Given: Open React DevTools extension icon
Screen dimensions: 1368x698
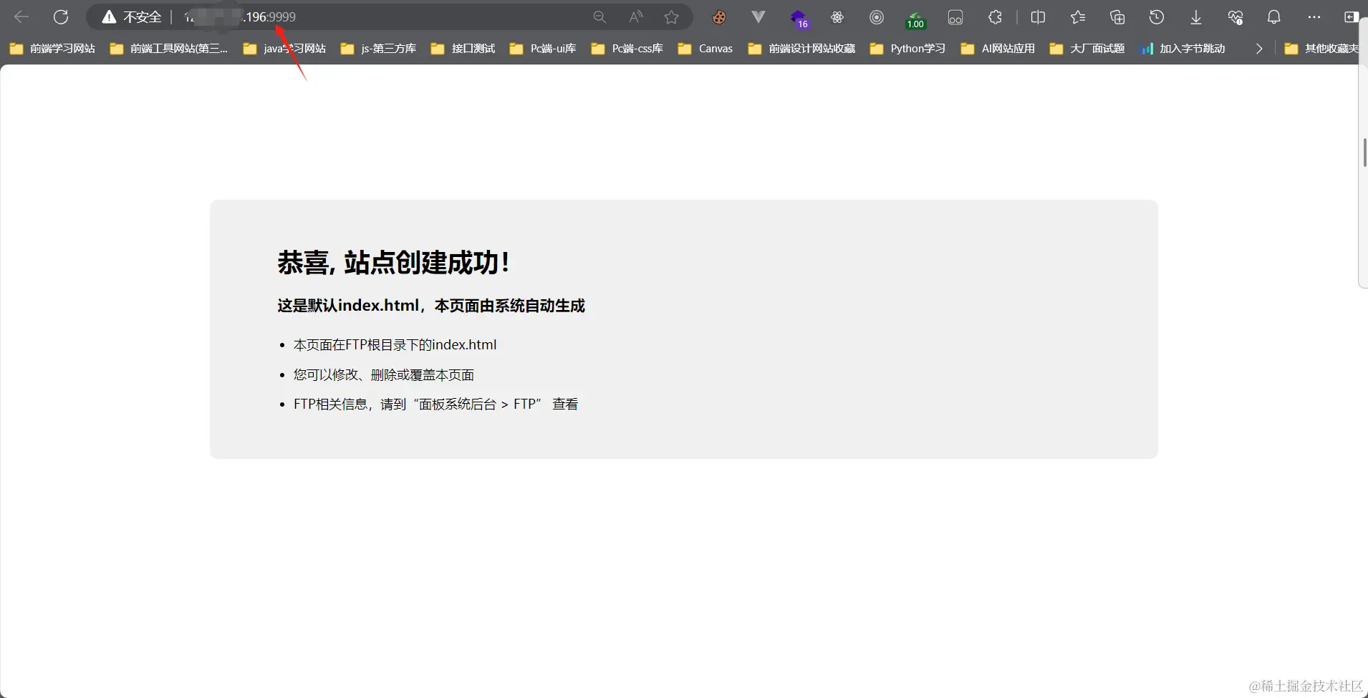Looking at the screenshot, I should pos(838,17).
